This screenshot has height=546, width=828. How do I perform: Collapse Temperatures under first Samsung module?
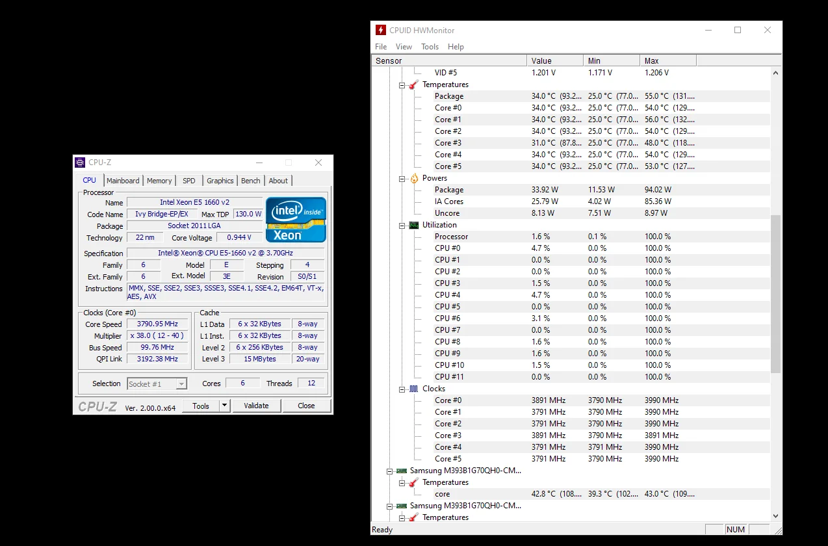point(402,483)
